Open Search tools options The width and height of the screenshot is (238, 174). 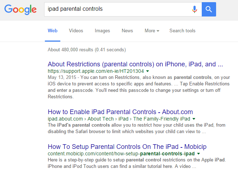[182, 30]
